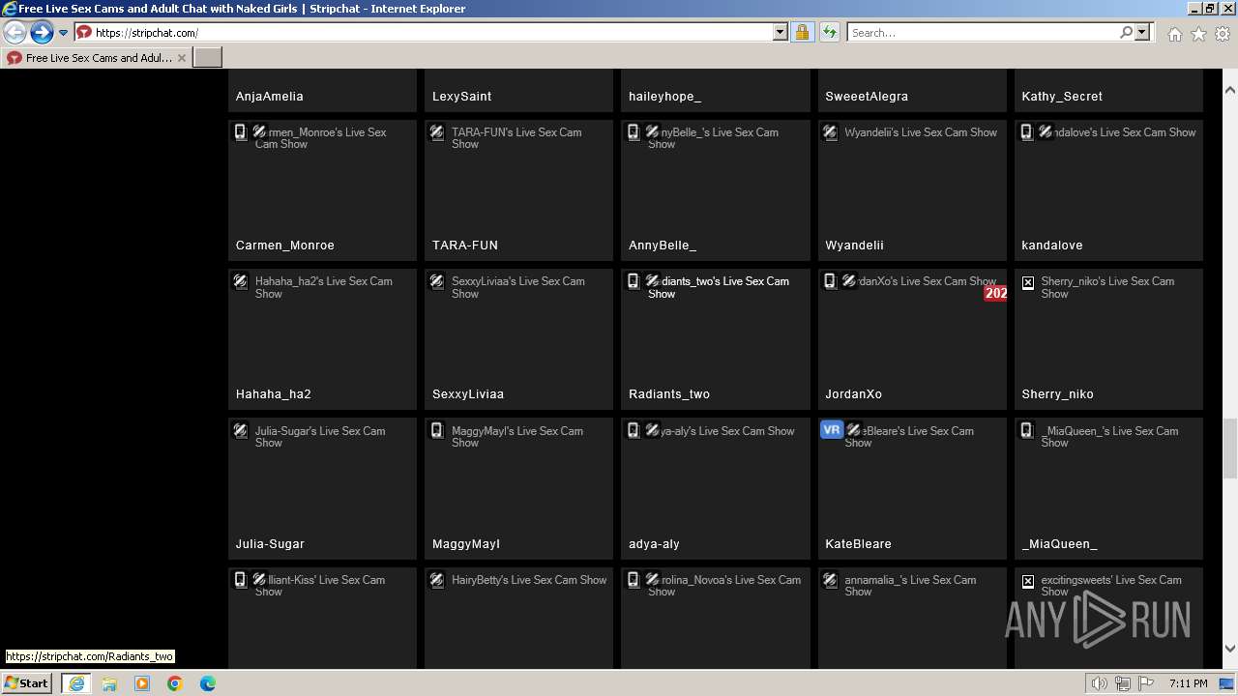Go back using the browser Back button
Viewport: 1238px width, 696px height.
tap(15, 33)
